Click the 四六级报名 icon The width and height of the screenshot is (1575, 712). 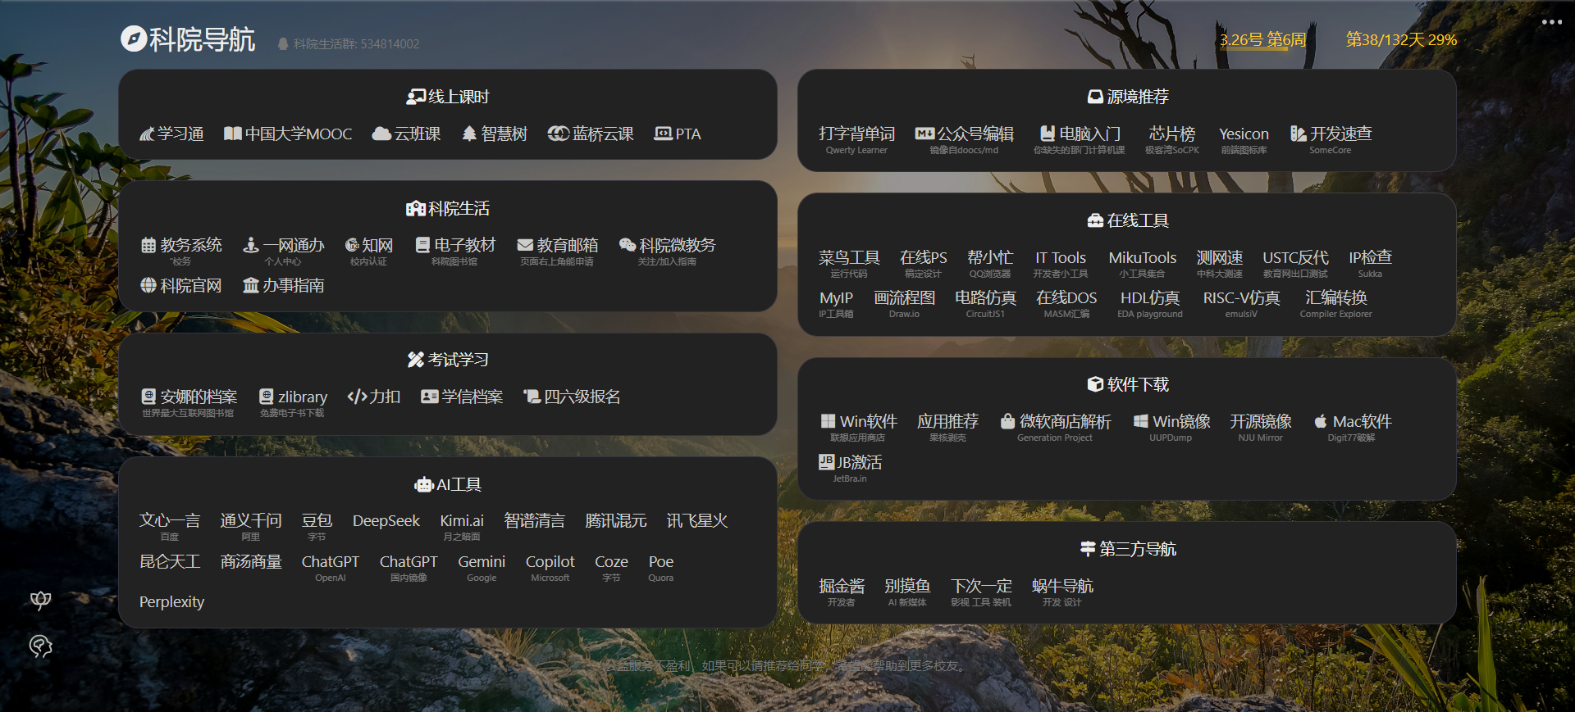pos(532,397)
